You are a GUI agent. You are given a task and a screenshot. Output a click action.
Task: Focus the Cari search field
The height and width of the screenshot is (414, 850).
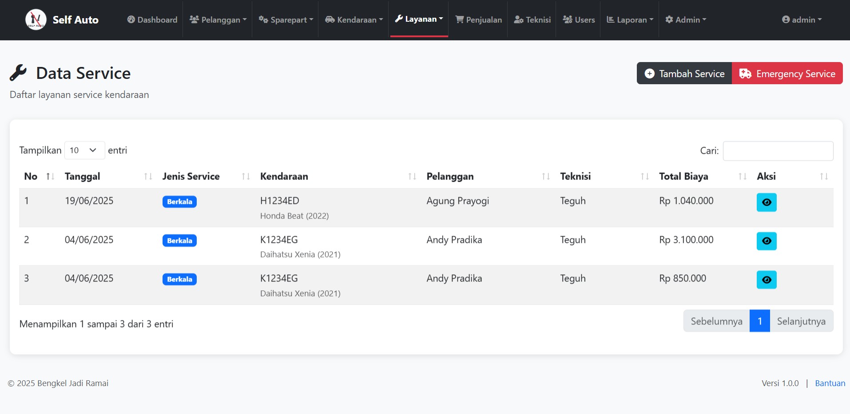pos(778,151)
